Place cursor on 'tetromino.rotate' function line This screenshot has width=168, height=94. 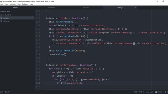67,18
